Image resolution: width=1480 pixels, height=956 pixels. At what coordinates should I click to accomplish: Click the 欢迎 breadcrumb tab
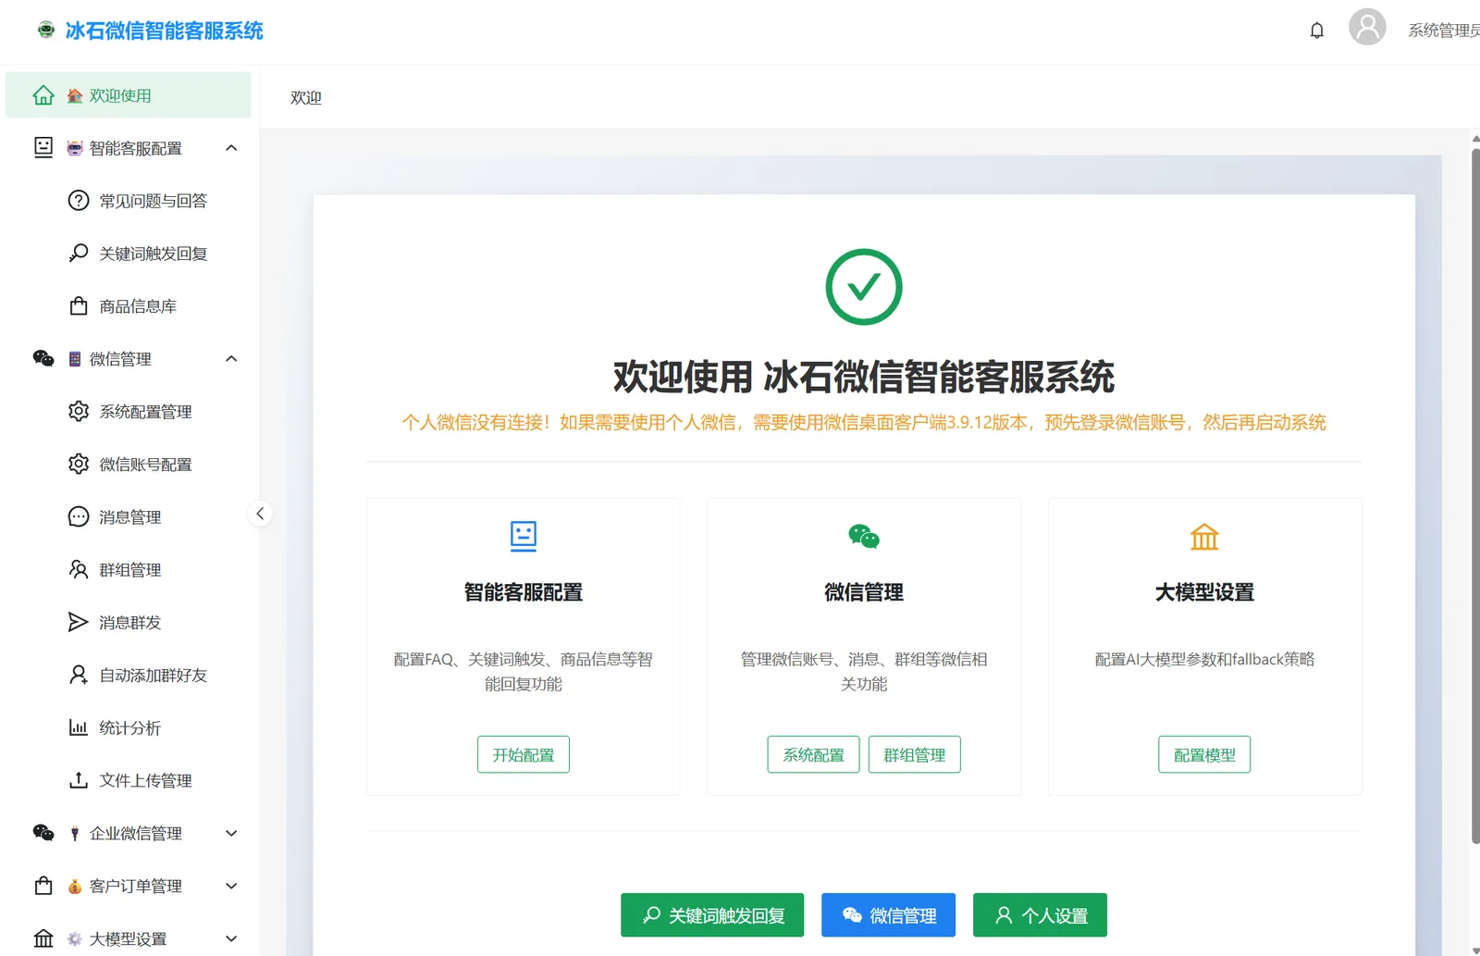[x=306, y=98]
